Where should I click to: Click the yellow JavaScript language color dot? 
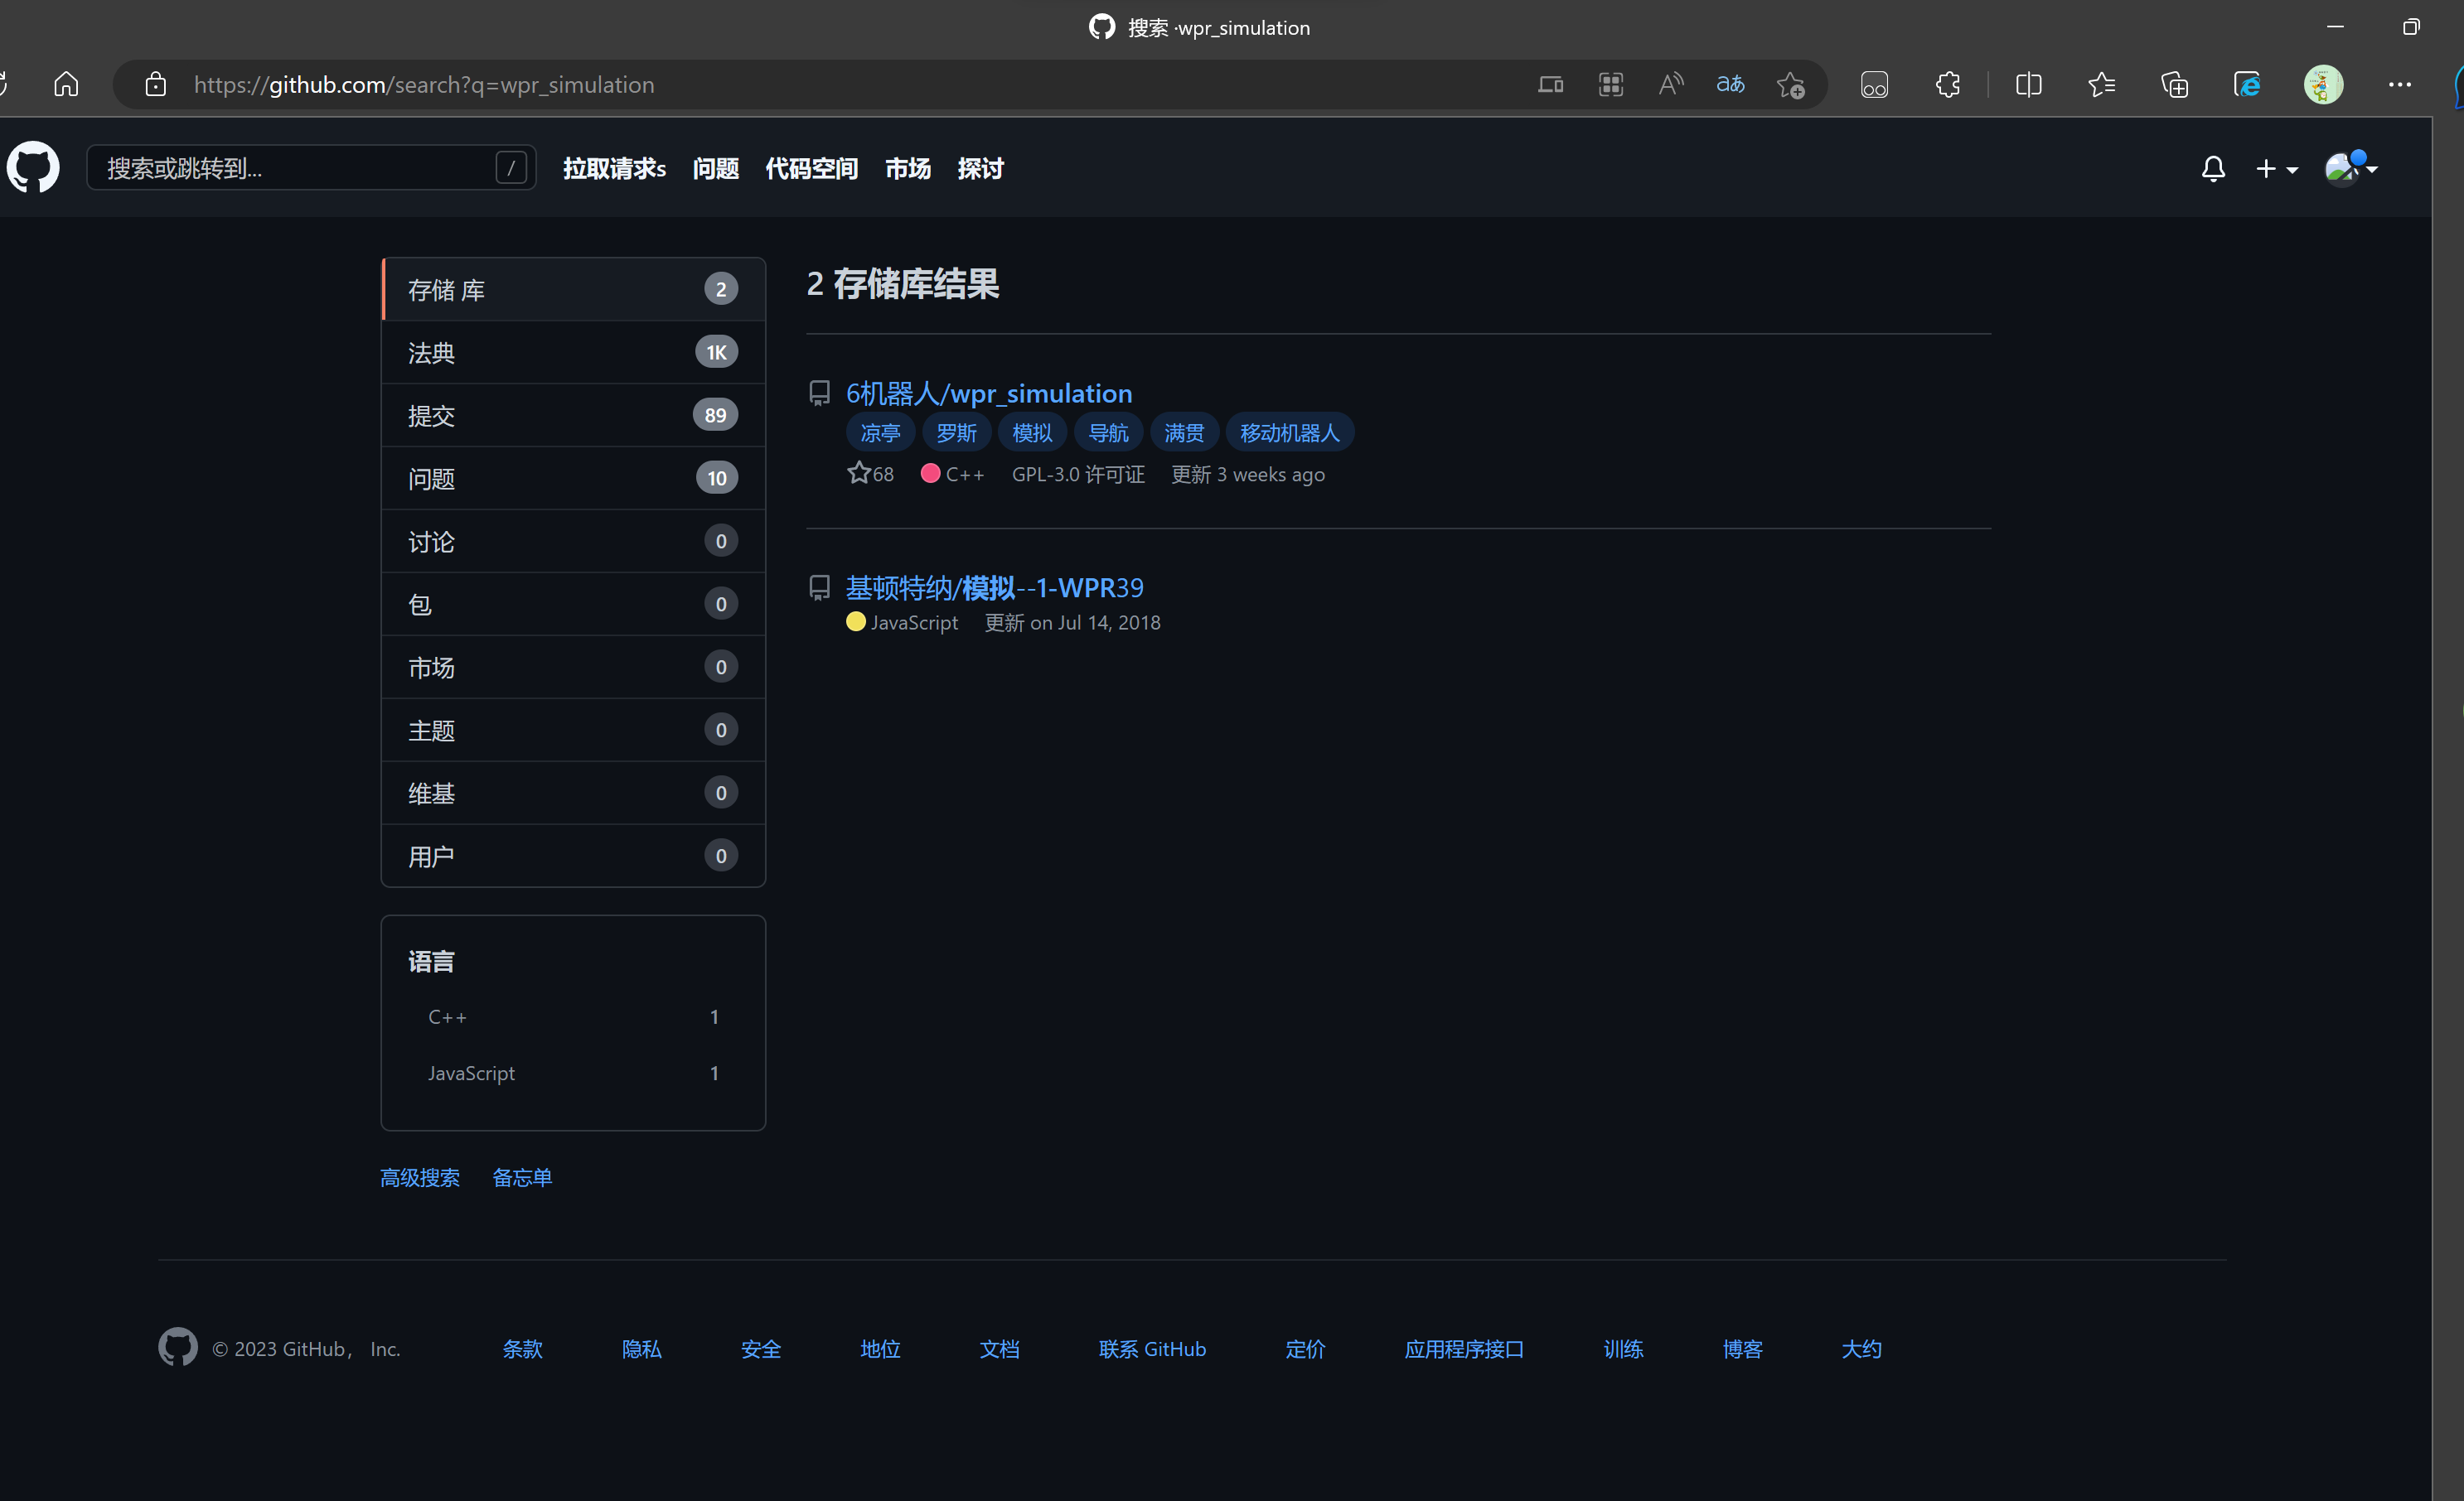point(855,620)
